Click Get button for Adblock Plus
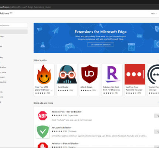159x148 pixels. pyautogui.click(x=156, y=116)
